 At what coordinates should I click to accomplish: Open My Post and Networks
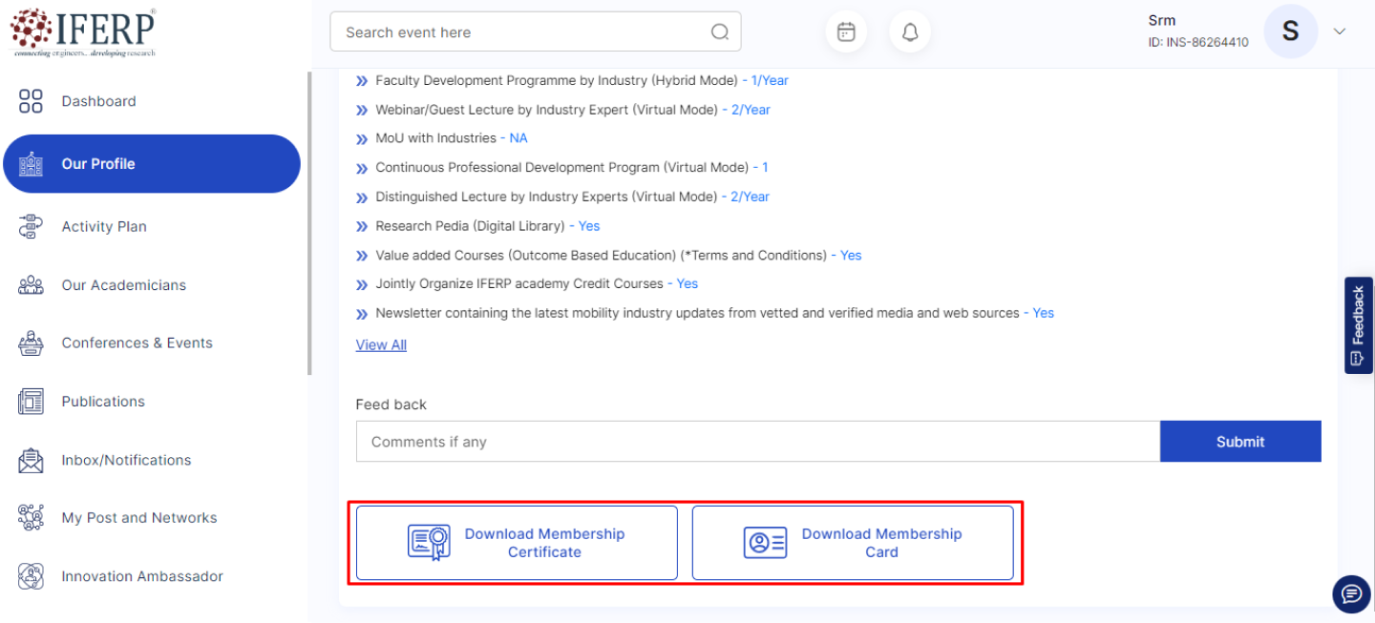click(138, 518)
